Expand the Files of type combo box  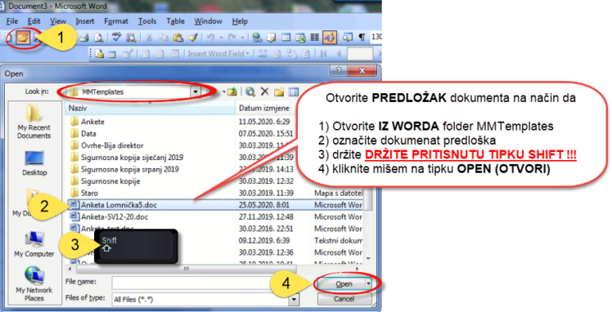[293, 299]
